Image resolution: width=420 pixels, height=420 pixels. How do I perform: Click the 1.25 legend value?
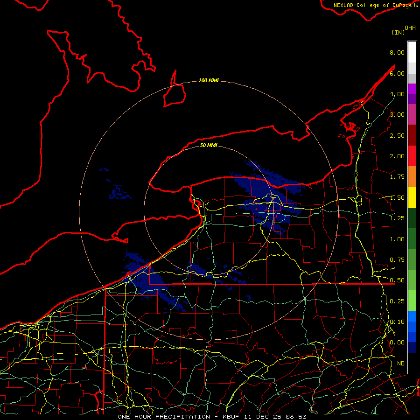point(397,218)
